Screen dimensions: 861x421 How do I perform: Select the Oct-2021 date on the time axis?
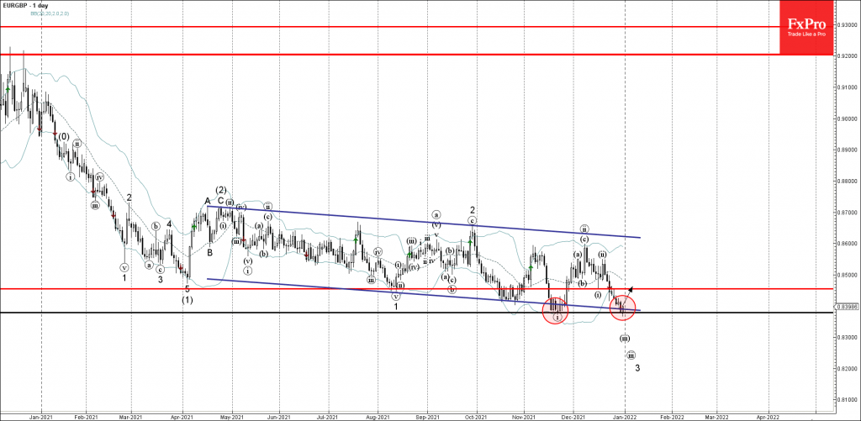(477, 415)
